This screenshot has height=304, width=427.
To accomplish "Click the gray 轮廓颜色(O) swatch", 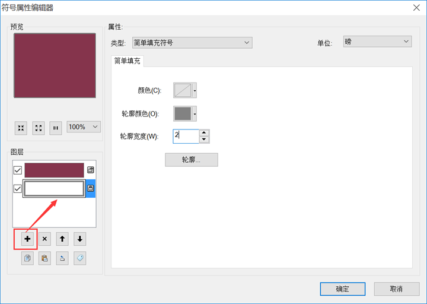I will point(183,113).
